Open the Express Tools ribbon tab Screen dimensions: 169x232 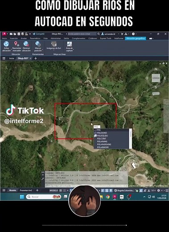pyautogui.click(x=105, y=38)
